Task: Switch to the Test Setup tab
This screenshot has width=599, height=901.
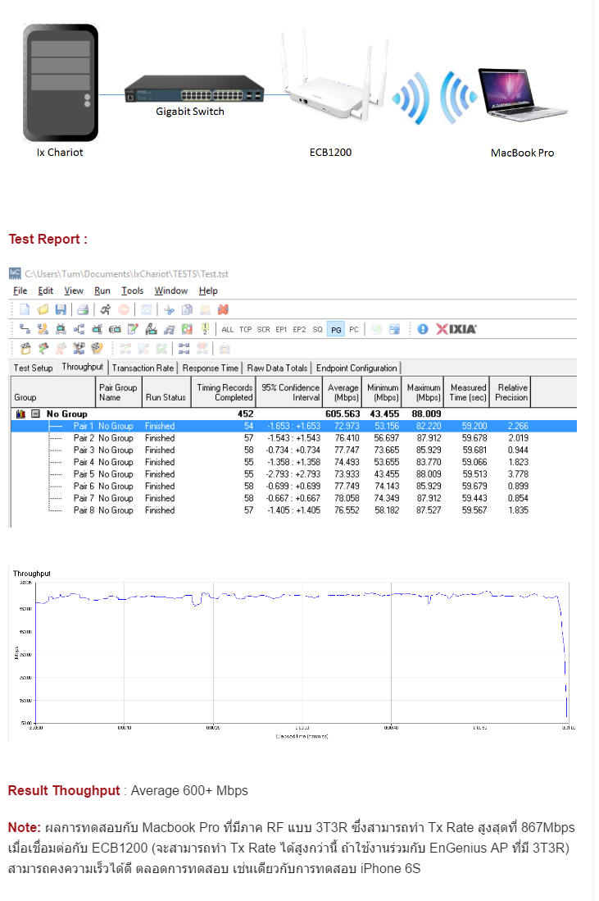Action: pyautogui.click(x=34, y=368)
